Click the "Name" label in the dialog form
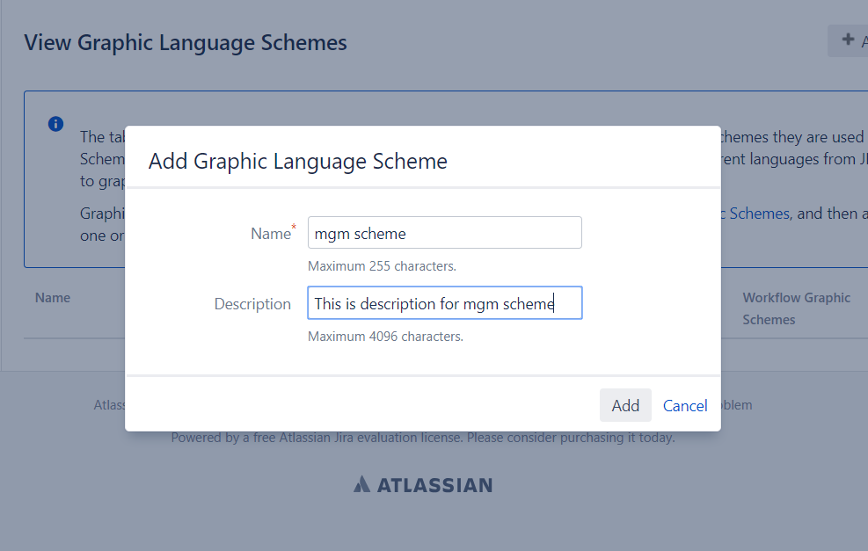 coord(270,234)
